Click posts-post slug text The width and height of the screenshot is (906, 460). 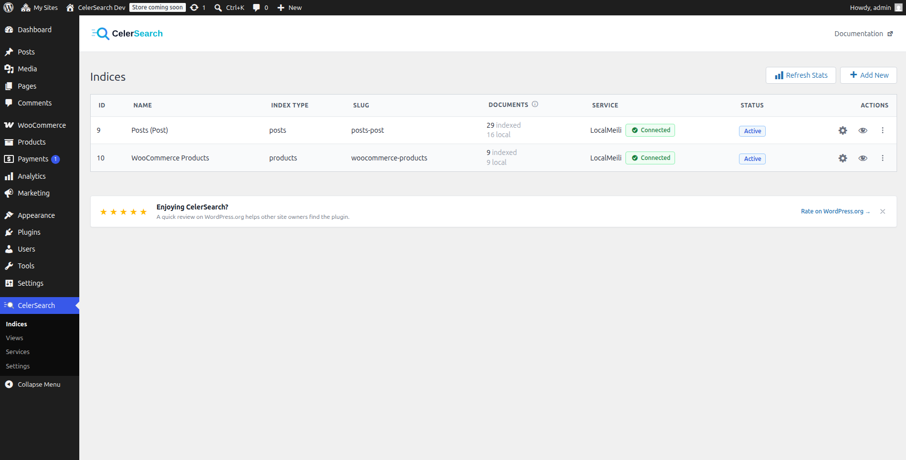tap(368, 130)
